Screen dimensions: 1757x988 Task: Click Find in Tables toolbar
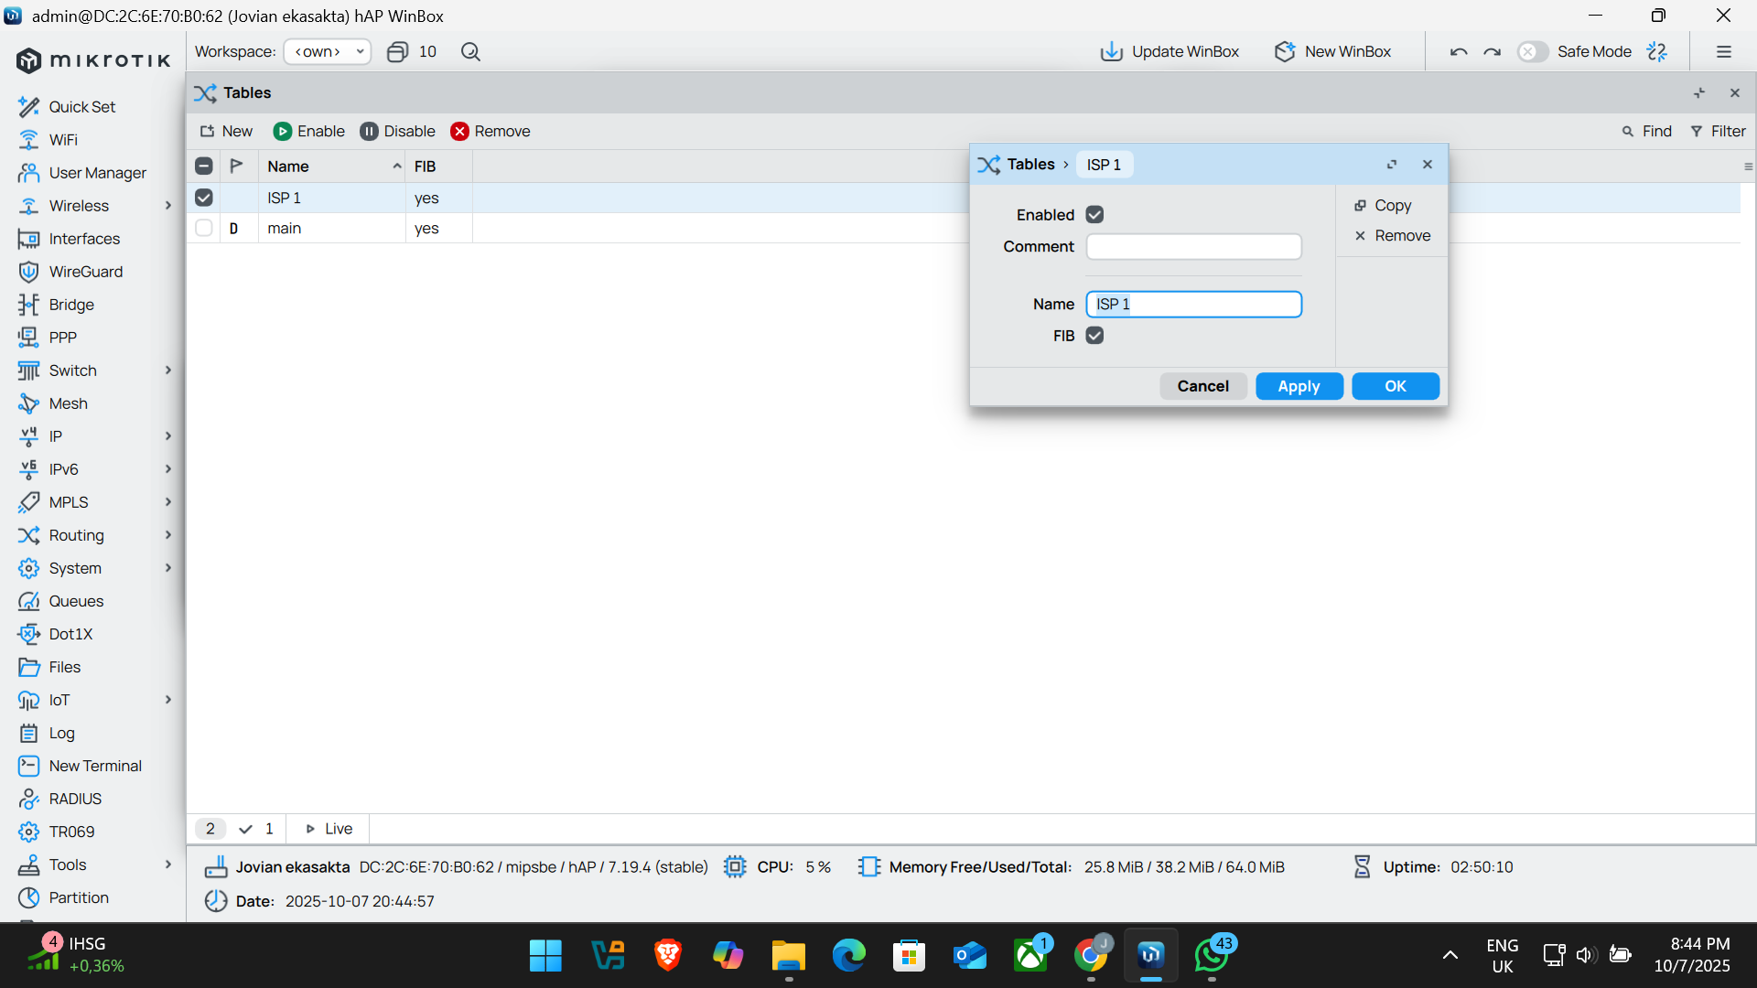click(x=1647, y=132)
